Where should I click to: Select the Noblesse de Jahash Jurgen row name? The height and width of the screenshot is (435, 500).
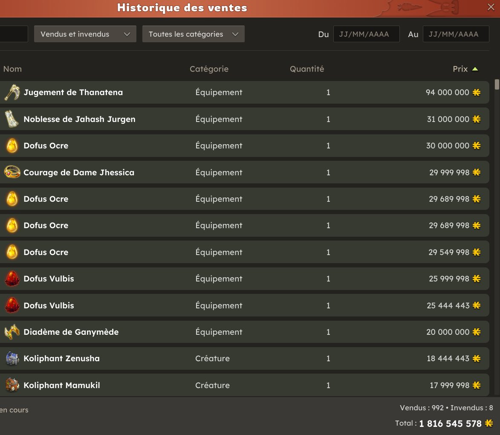[x=79, y=119]
